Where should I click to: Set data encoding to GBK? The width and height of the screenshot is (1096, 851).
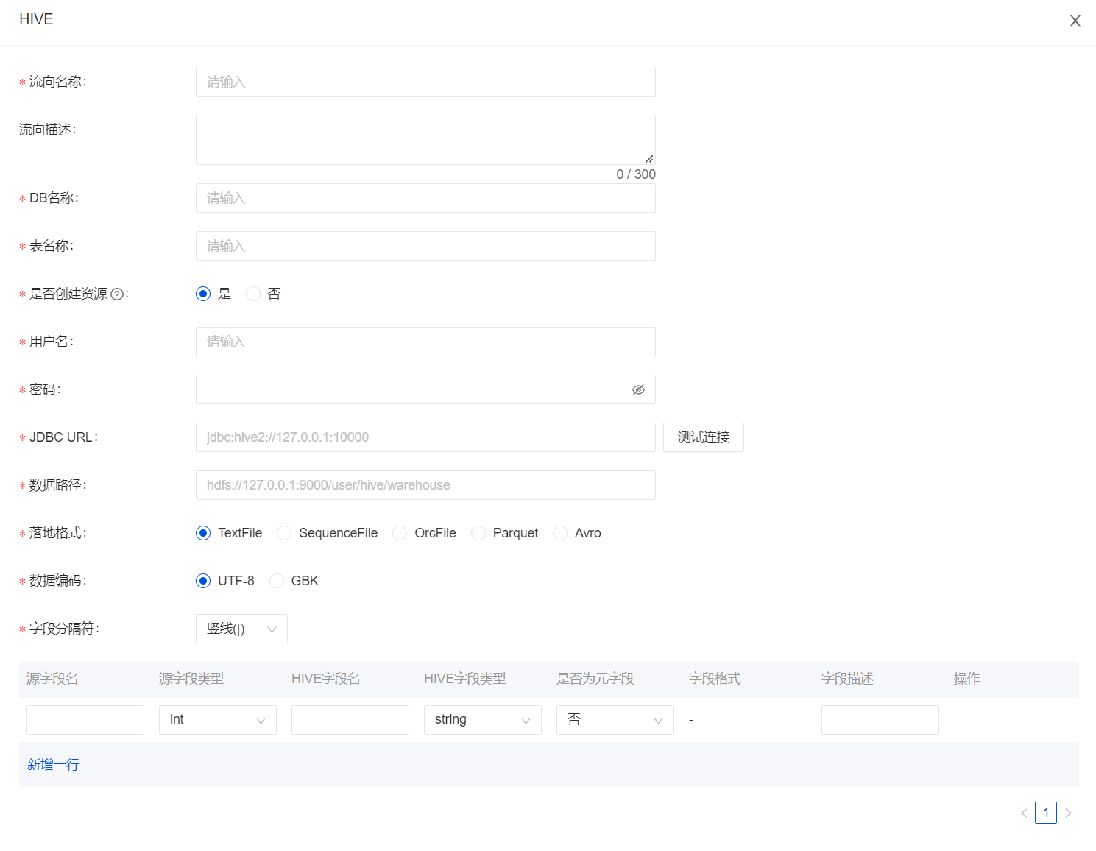pos(277,581)
